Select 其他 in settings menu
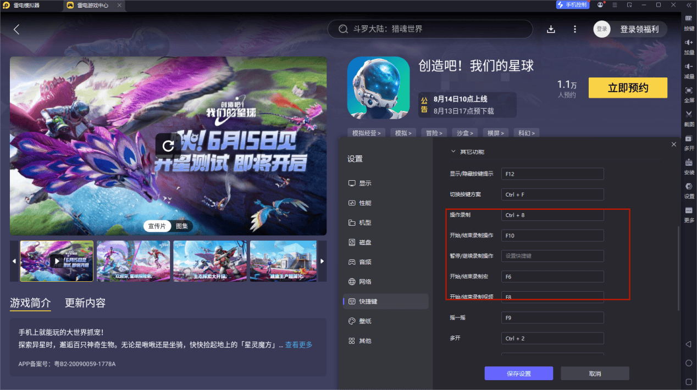This screenshot has width=697, height=390. click(385, 341)
